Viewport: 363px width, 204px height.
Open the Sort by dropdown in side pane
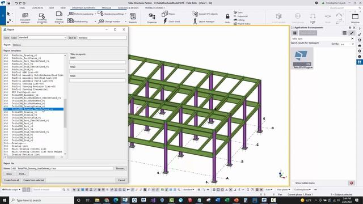pos(347,44)
